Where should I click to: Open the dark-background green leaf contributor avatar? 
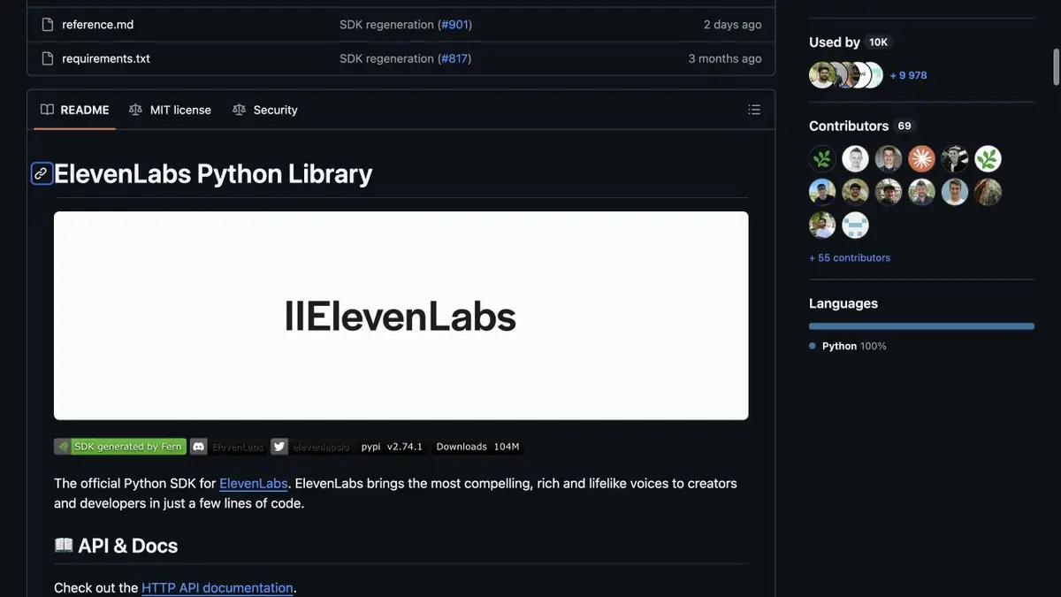[822, 159]
